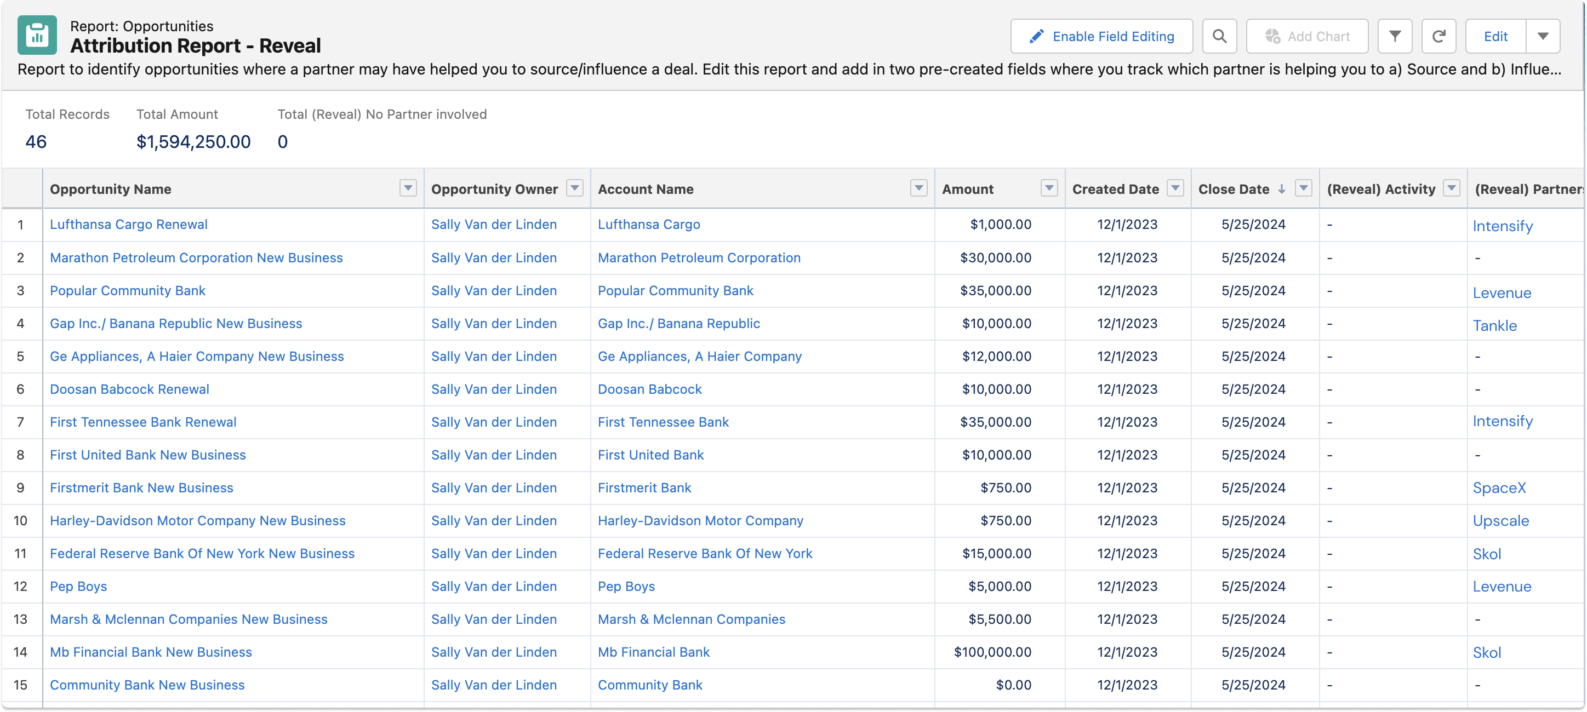Refresh the report with the reload icon
Image resolution: width=1587 pixels, height=712 pixels.
pos(1438,36)
